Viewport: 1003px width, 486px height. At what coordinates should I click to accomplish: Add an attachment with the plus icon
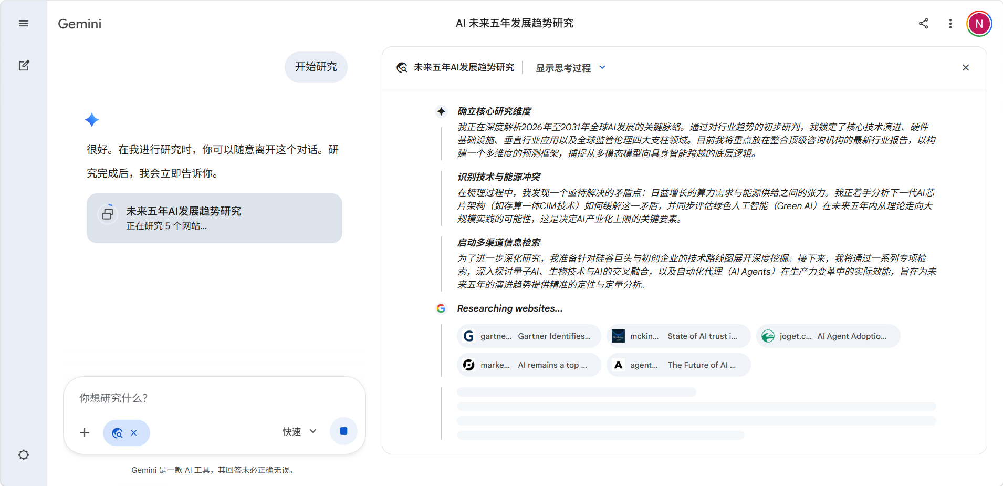[x=85, y=432]
